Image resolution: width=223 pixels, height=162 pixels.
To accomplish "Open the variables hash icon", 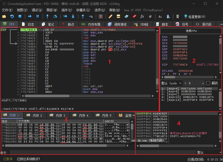I will tap(150, 16).
